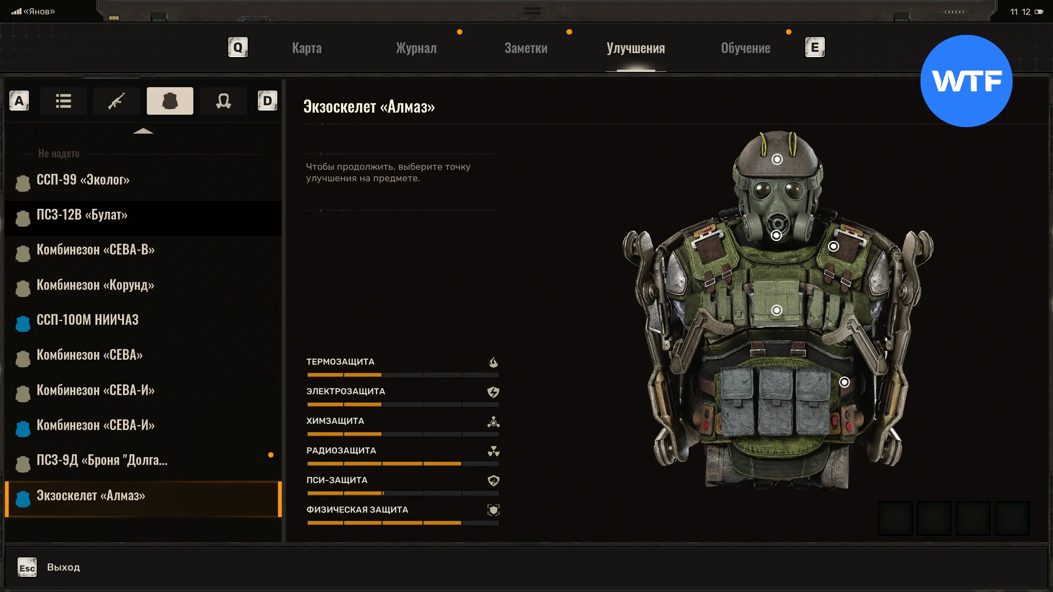The width and height of the screenshot is (1053, 592).
Task: Open the list view category icon
Action: (x=63, y=101)
